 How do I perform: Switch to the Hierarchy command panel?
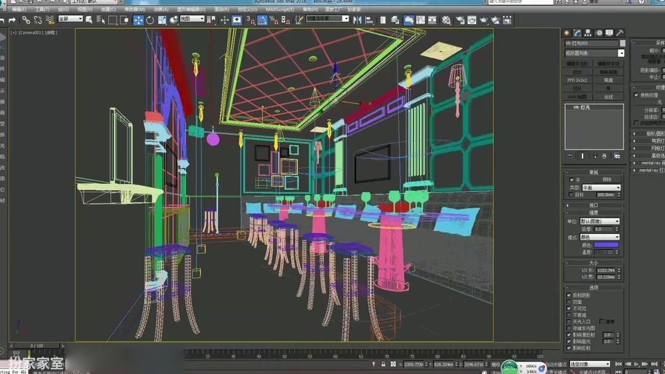point(589,32)
